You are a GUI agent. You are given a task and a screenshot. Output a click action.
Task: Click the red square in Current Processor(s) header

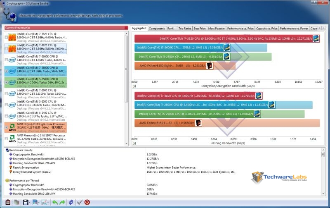pyautogui.click(x=126, y=28)
